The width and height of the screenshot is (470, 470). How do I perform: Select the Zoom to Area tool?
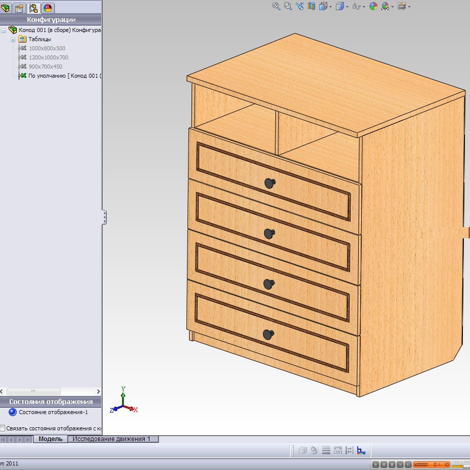[288, 6]
